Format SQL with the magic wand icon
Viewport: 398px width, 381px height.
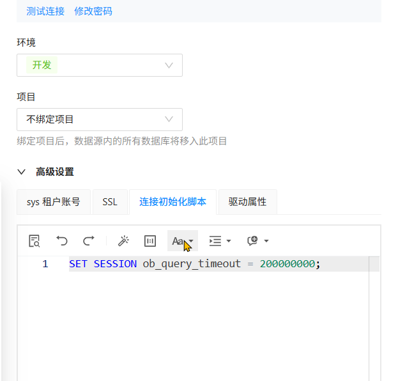(x=123, y=241)
